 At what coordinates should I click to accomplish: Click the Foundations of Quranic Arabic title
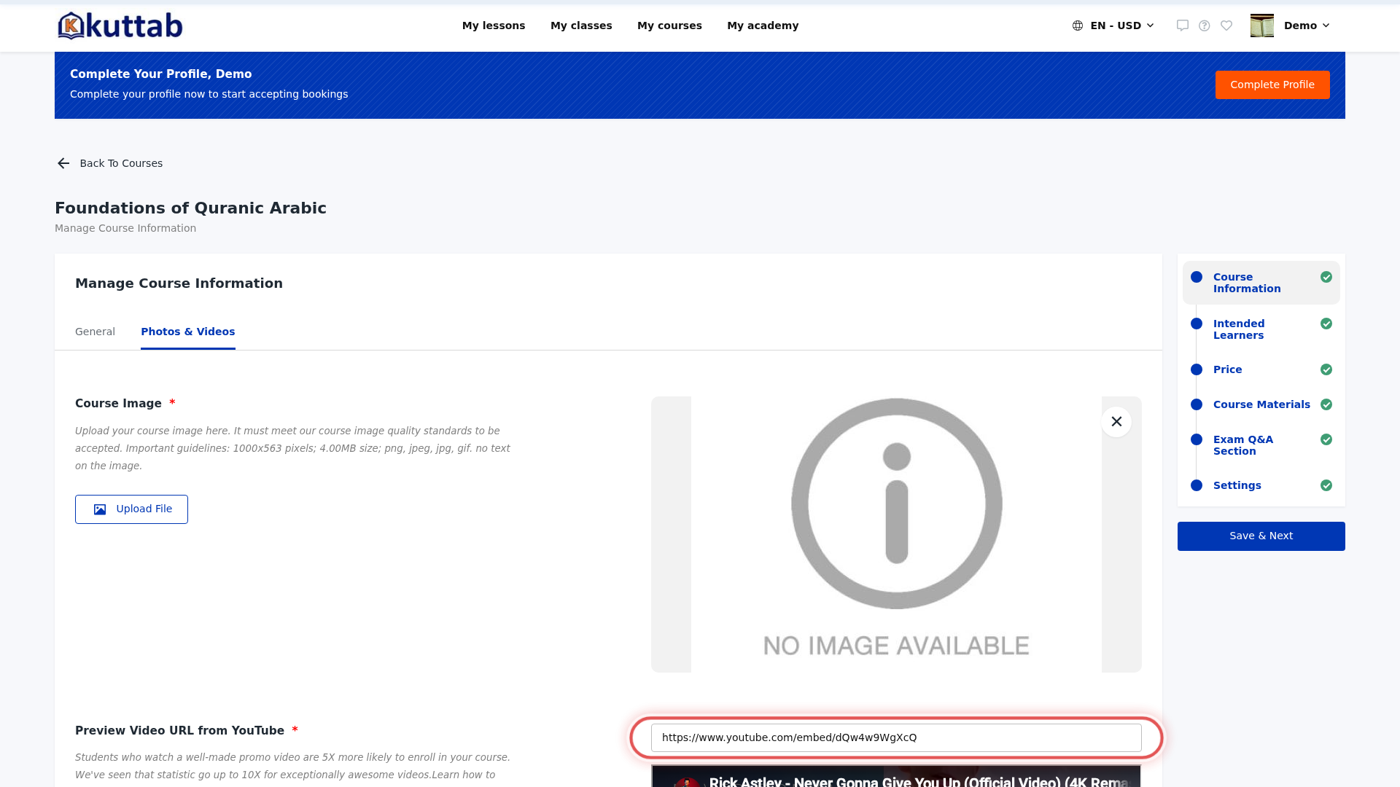190,208
